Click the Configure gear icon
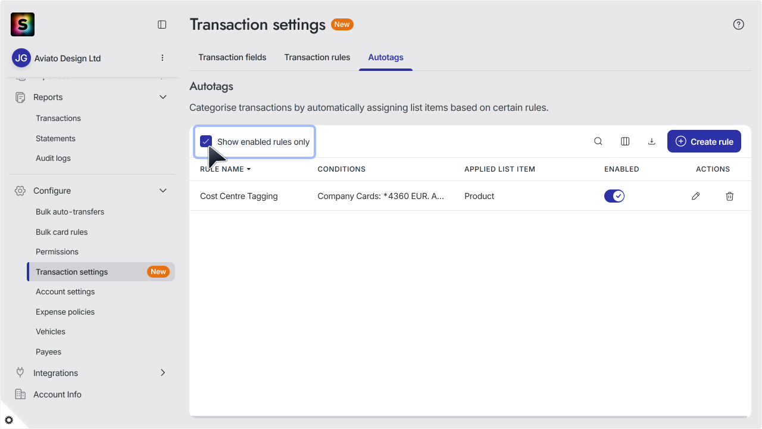762x429 pixels. pos(20,191)
